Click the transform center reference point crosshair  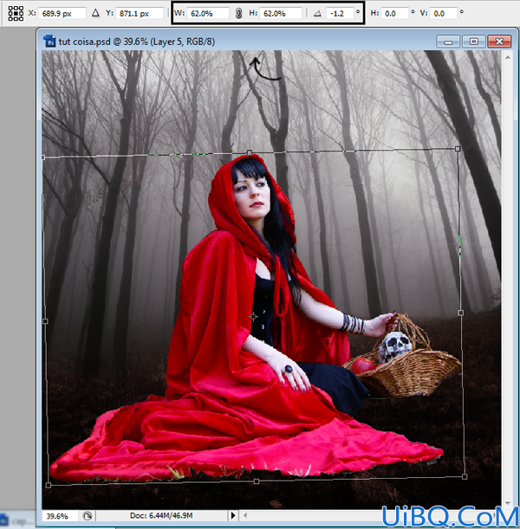coord(254,317)
